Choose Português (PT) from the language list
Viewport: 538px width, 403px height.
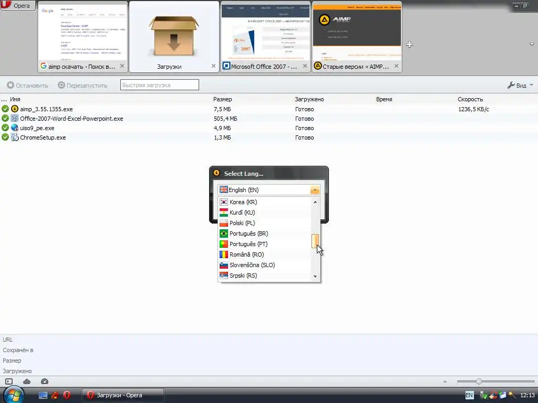point(265,244)
